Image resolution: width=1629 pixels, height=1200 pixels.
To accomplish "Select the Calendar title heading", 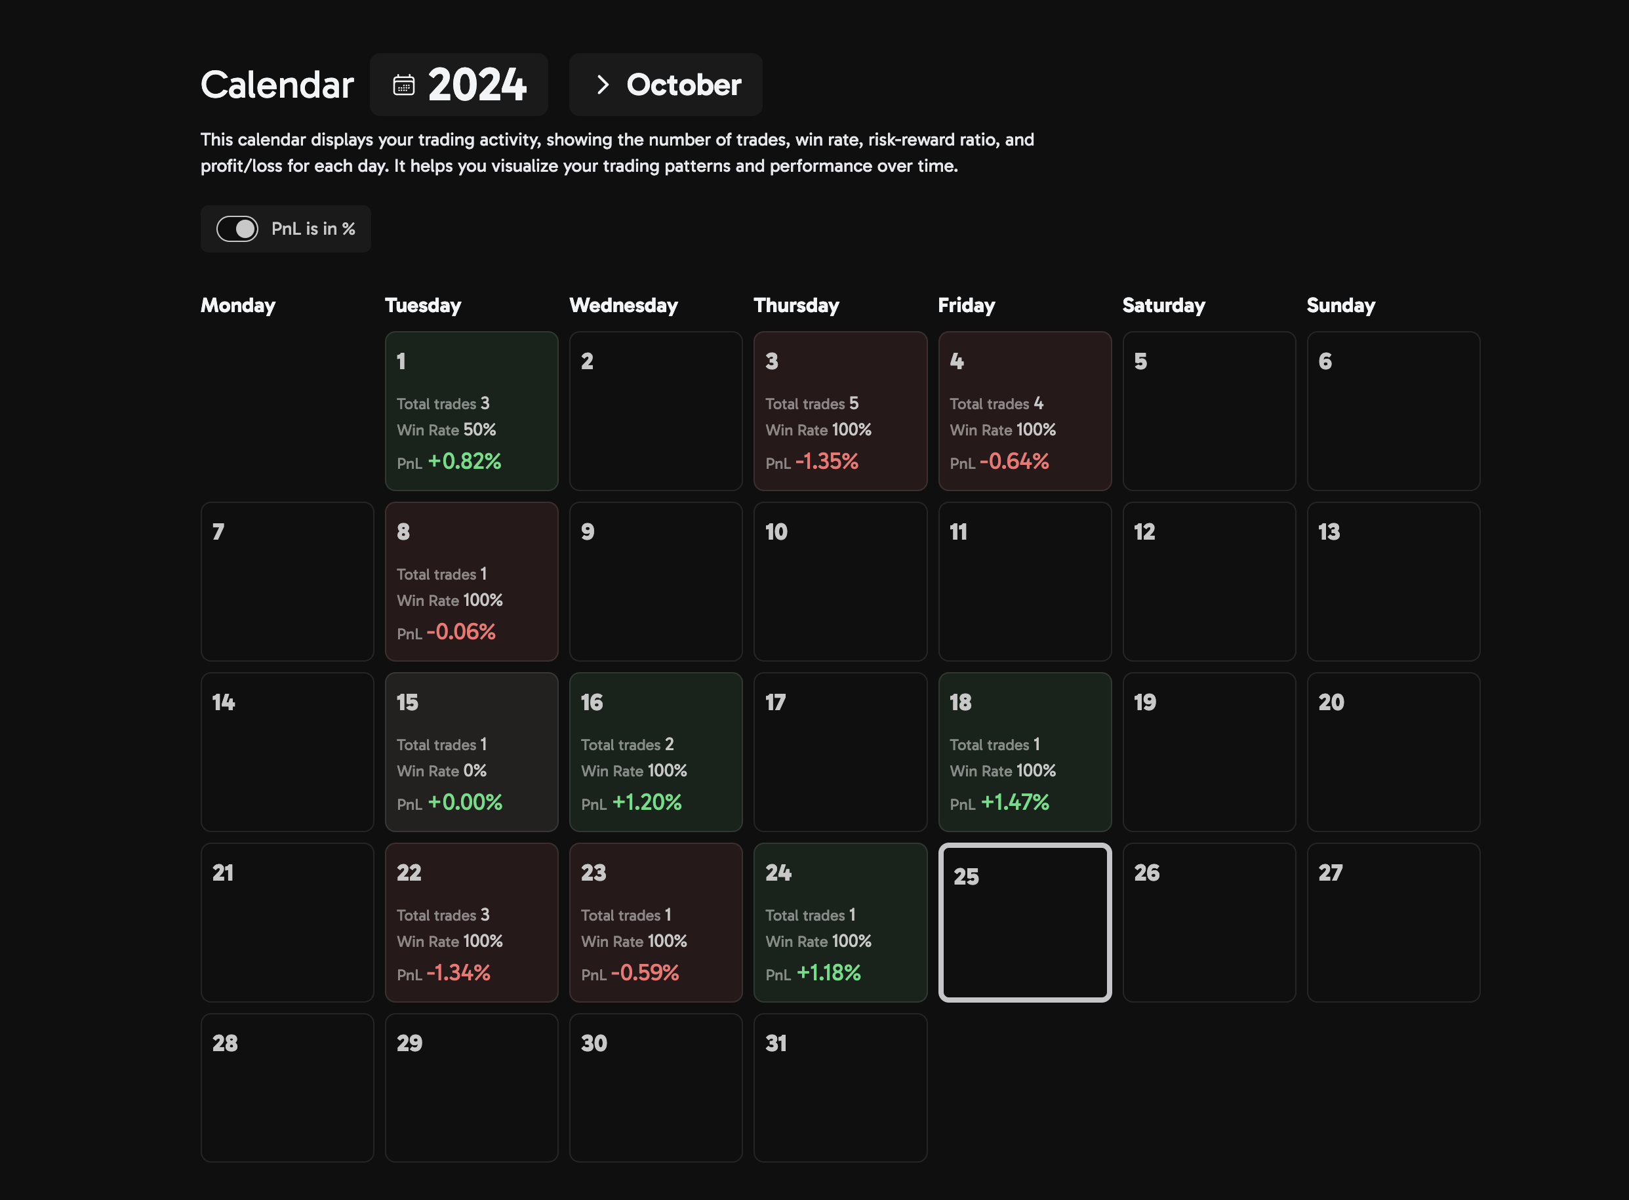I will click(277, 83).
